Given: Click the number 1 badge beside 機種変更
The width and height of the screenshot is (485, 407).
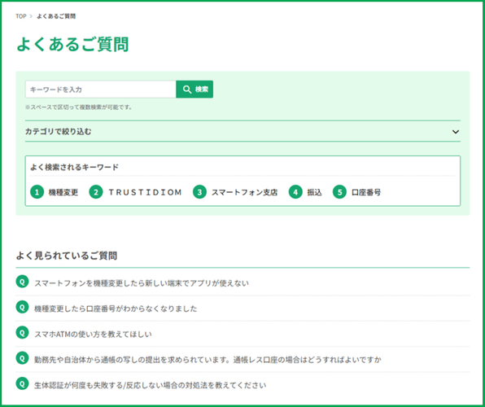Looking at the screenshot, I should click(37, 192).
